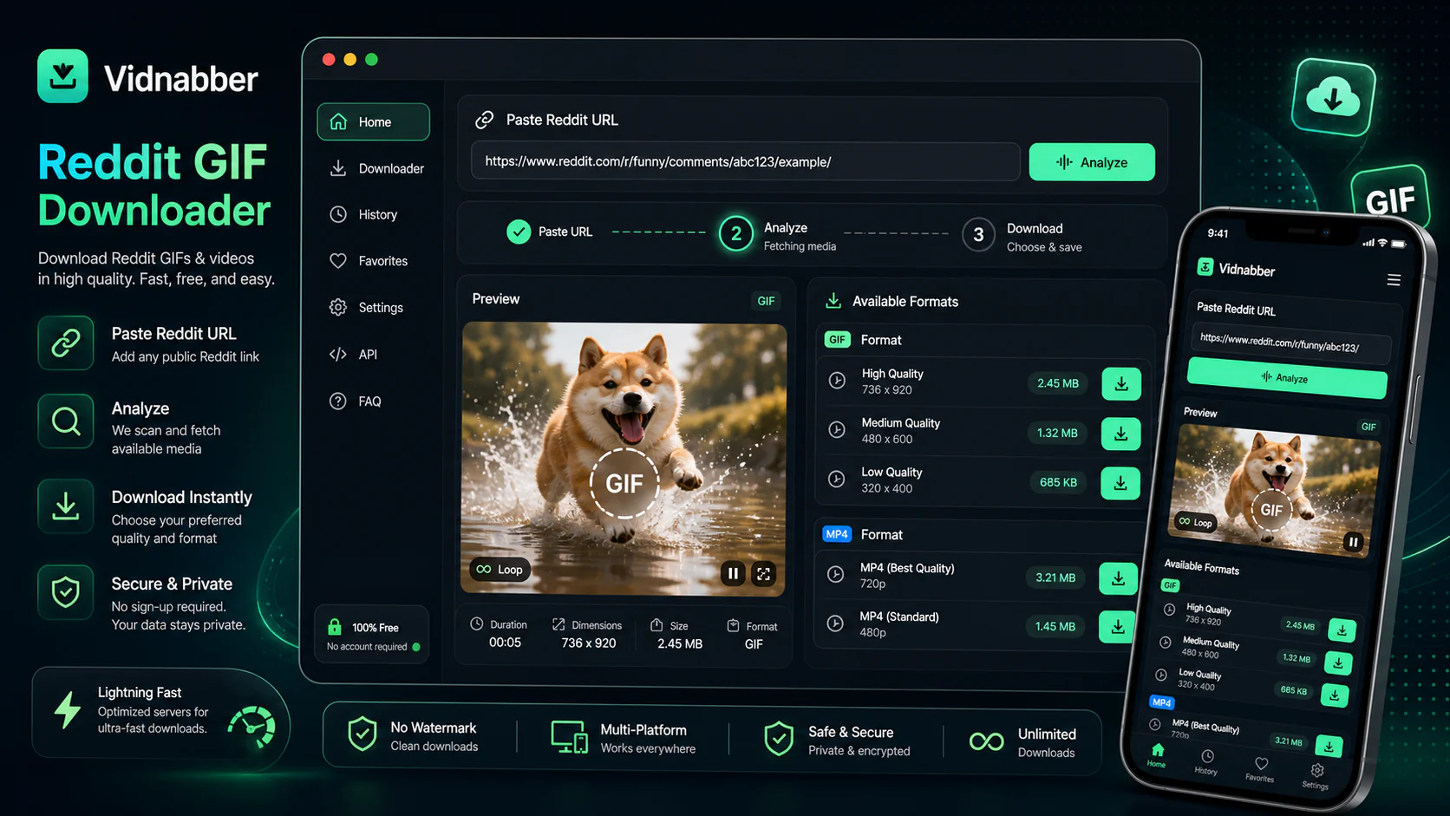Download Low Quality 320 x 400 GIF
The width and height of the screenshot is (1450, 816).
(1120, 482)
